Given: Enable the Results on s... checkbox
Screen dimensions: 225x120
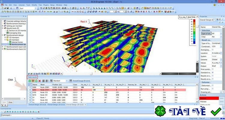Looking at the screenshot, I should click(x=213, y=76).
